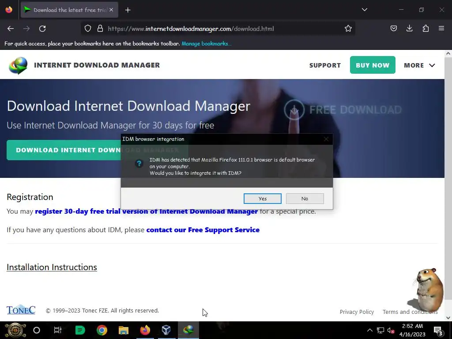Launch Google Chrome from the taskbar
Image resolution: width=452 pixels, height=339 pixels.
pyautogui.click(x=102, y=330)
